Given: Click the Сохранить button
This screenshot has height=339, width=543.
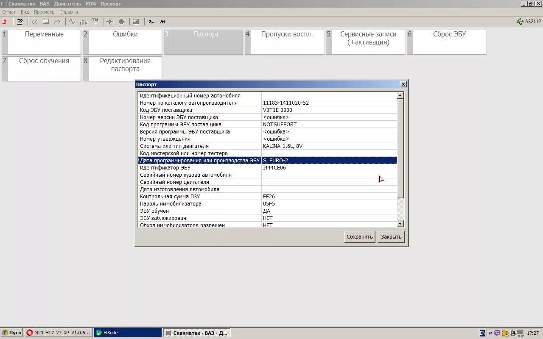Looking at the screenshot, I should click(360, 237).
